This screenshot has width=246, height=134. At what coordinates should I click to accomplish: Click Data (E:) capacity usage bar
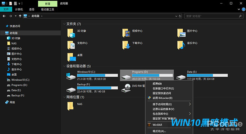207,75
